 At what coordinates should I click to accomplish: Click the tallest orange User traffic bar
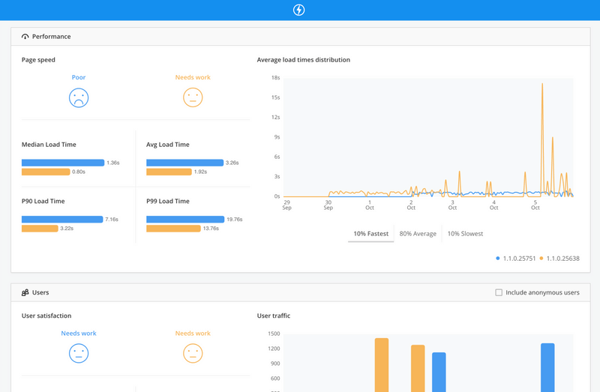click(x=382, y=365)
